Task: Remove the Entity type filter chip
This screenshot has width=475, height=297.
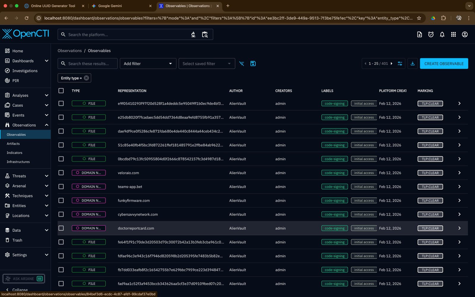Action: [x=86, y=78]
